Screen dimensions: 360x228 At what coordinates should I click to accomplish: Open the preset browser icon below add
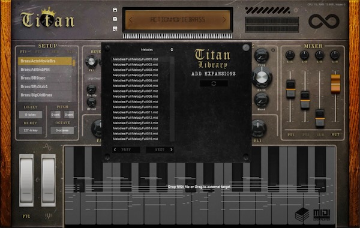tap(115, 29)
